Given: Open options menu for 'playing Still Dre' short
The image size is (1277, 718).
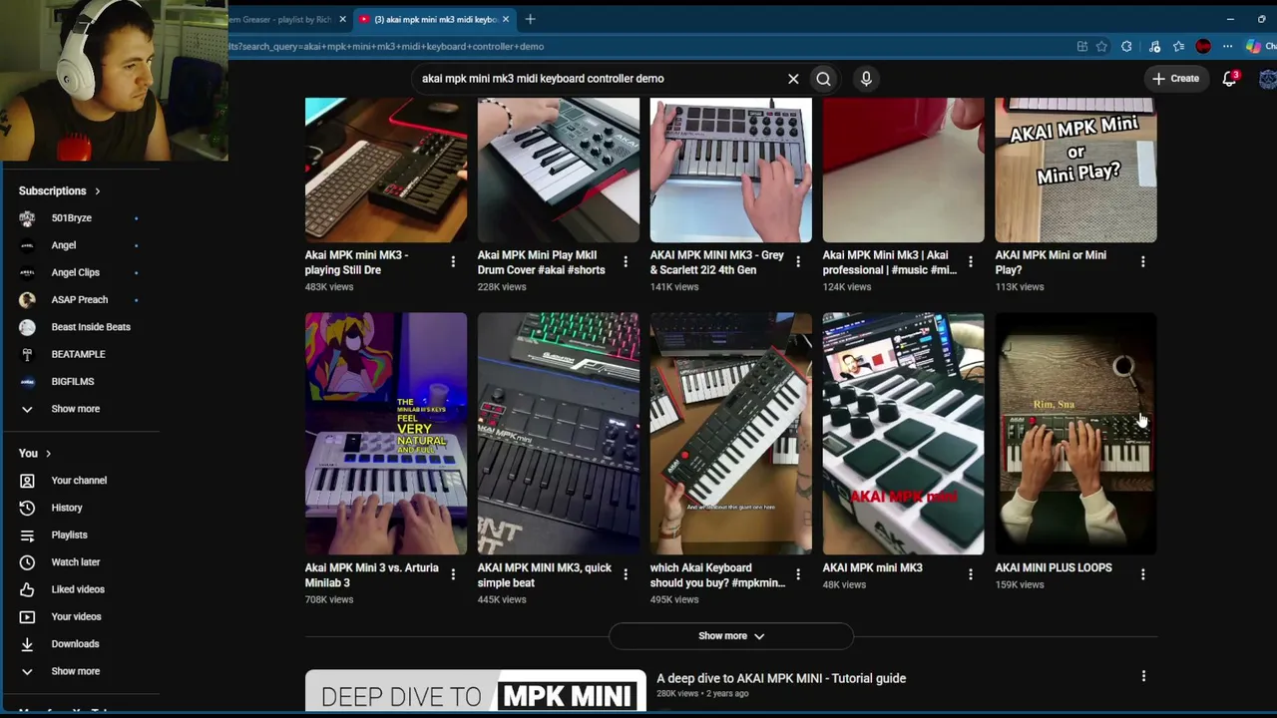Looking at the screenshot, I should [453, 261].
